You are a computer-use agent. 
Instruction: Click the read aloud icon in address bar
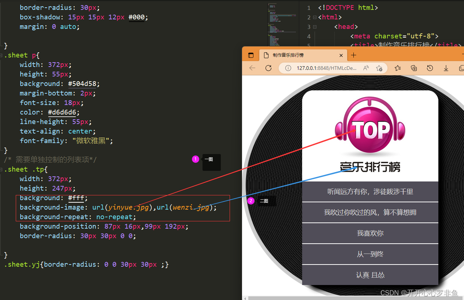[366, 68]
